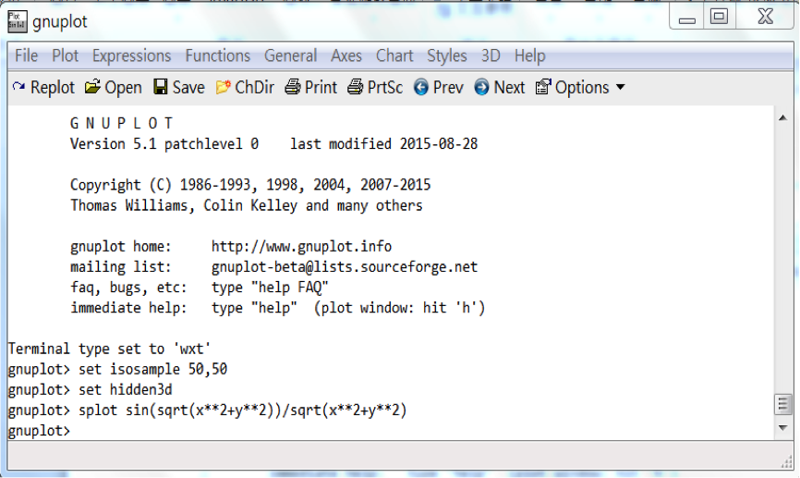The image size is (800, 478).
Task: Open the Chart menu
Action: [x=394, y=56]
